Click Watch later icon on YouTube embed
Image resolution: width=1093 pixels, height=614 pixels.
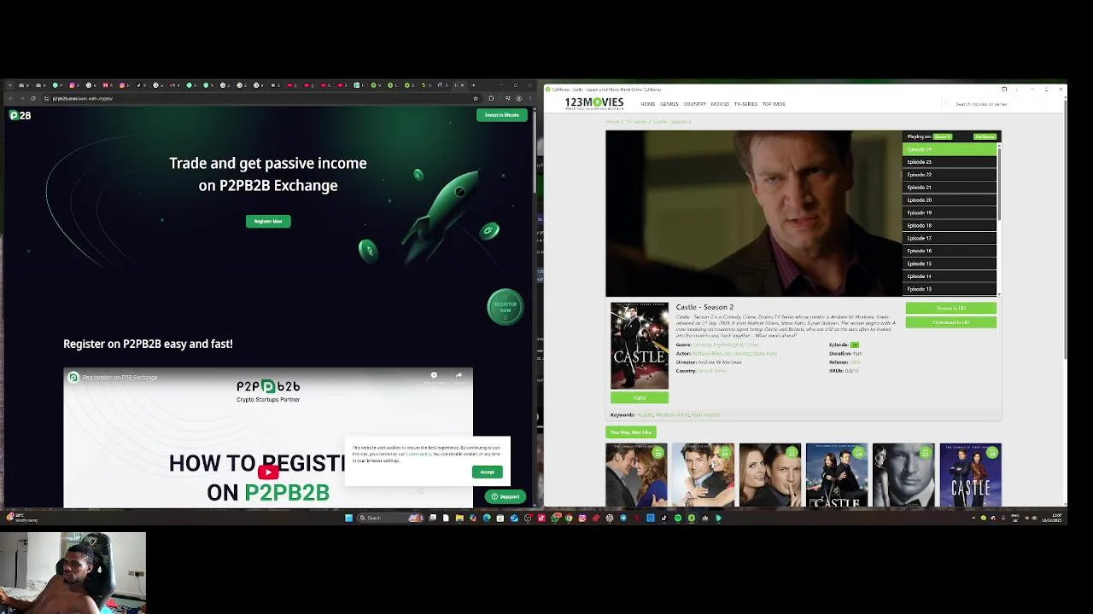pyautogui.click(x=434, y=376)
